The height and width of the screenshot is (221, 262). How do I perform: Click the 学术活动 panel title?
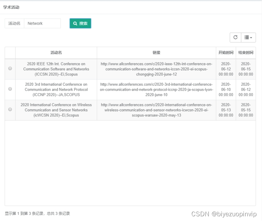tap(11, 7)
